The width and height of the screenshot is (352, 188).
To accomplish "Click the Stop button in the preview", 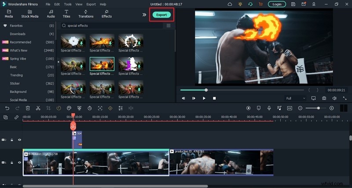I will pos(214,98).
